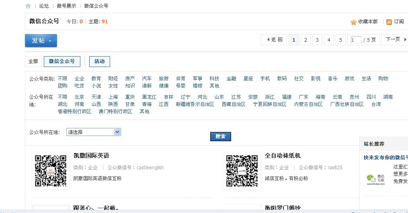The height and width of the screenshot is (213, 408).
Task: Open the 公众号所在地 dropdown
Action: coord(93,132)
